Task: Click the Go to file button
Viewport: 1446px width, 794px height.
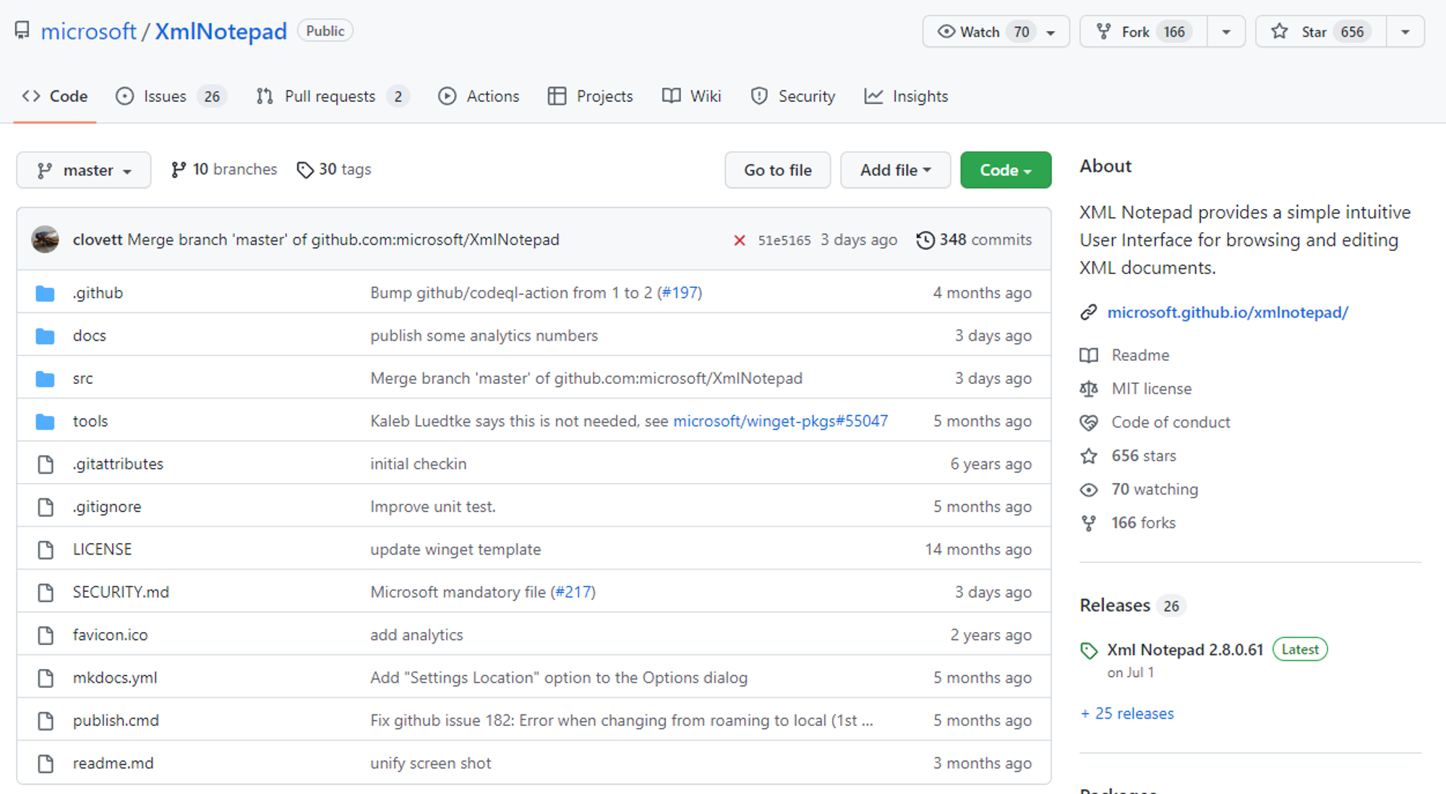Action: point(777,170)
